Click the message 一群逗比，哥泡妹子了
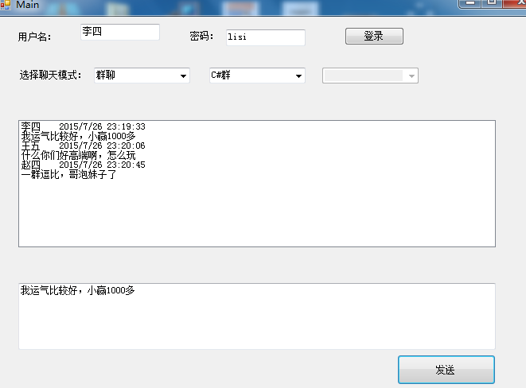 pyautogui.click(x=68, y=174)
